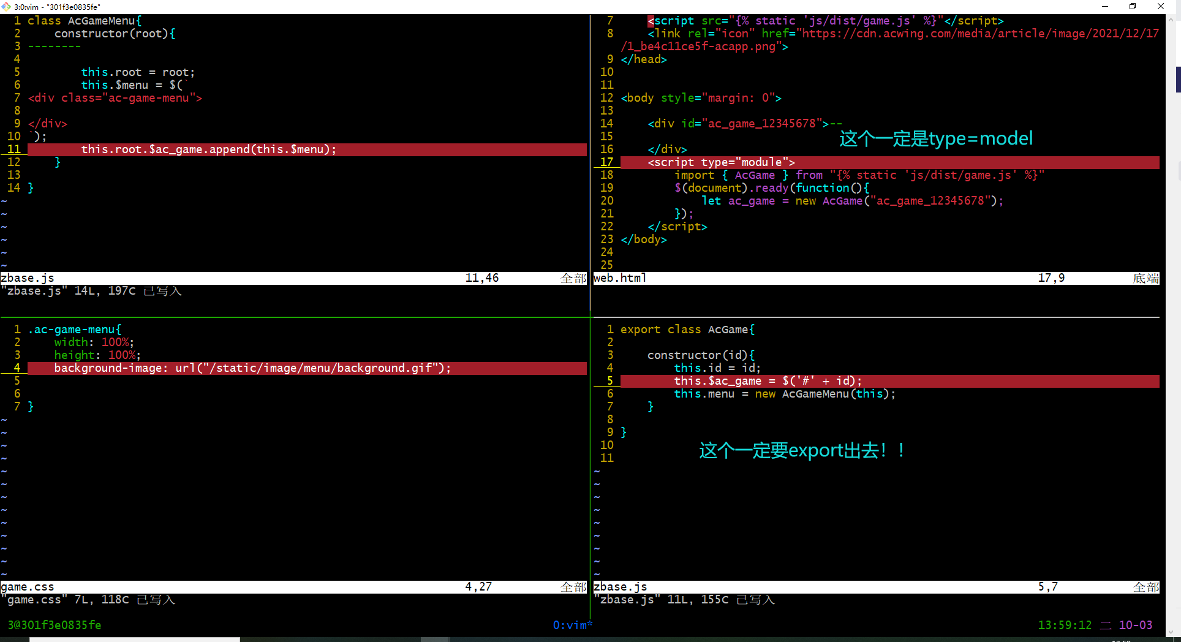Image resolution: width=1181 pixels, height=642 pixels.
Task: Click cursor position '5,7' in bottom-right status
Action: (1047, 587)
